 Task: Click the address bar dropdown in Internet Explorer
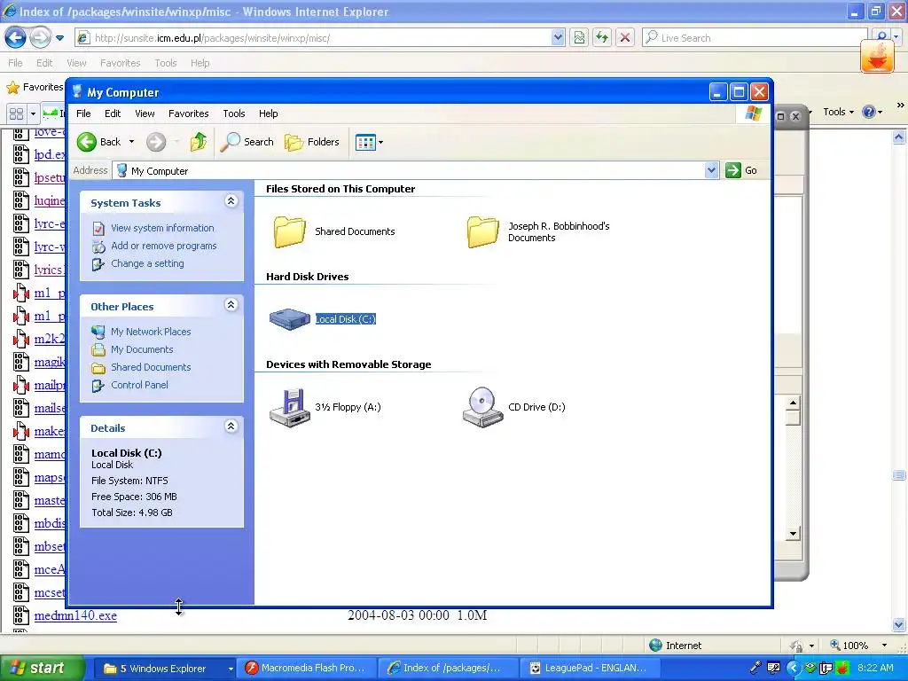pyautogui.click(x=558, y=38)
